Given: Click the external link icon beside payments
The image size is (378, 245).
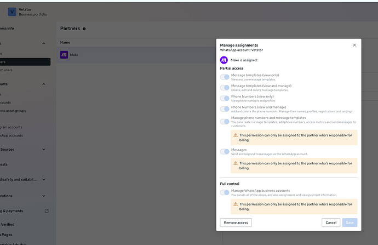Looking at the screenshot, I should click(47, 210).
